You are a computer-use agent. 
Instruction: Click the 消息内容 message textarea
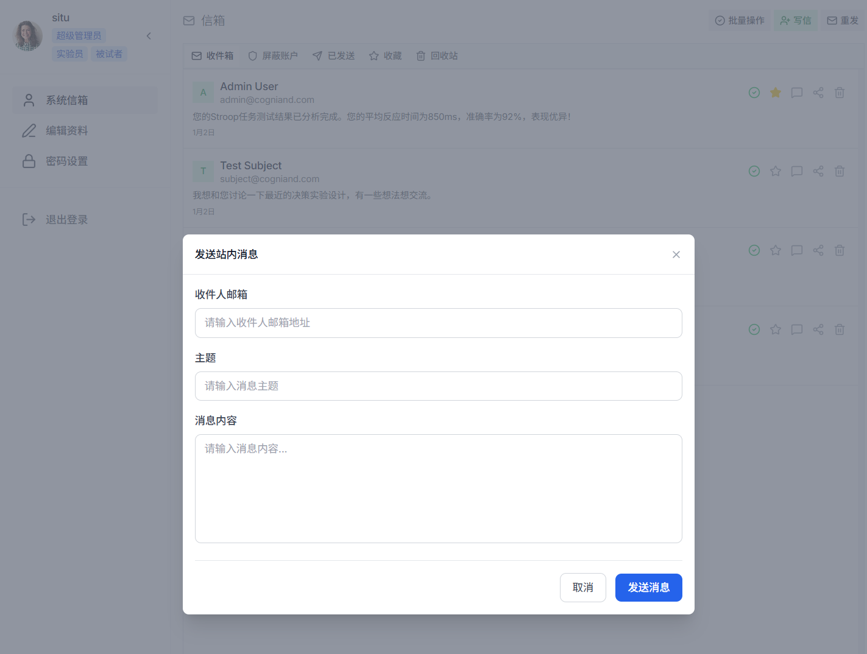tap(438, 488)
